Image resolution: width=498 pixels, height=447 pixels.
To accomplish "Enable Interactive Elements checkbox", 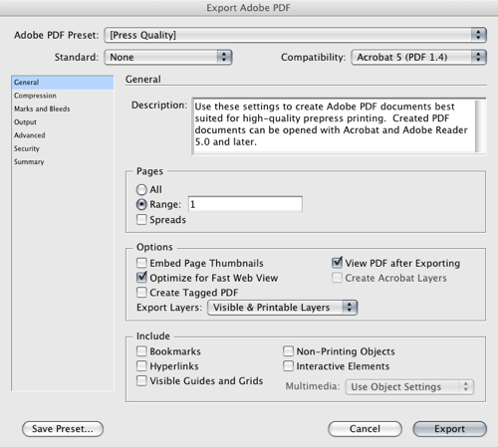I will pos(288,366).
